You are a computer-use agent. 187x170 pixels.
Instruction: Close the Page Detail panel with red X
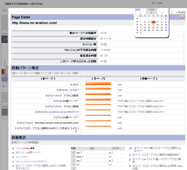tap(182, 17)
